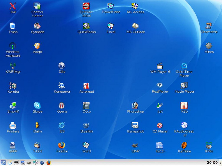Viewport: 222px width, 166px height.
Task: Open the Kaffeine media player icon
Action: (x=184, y=145)
